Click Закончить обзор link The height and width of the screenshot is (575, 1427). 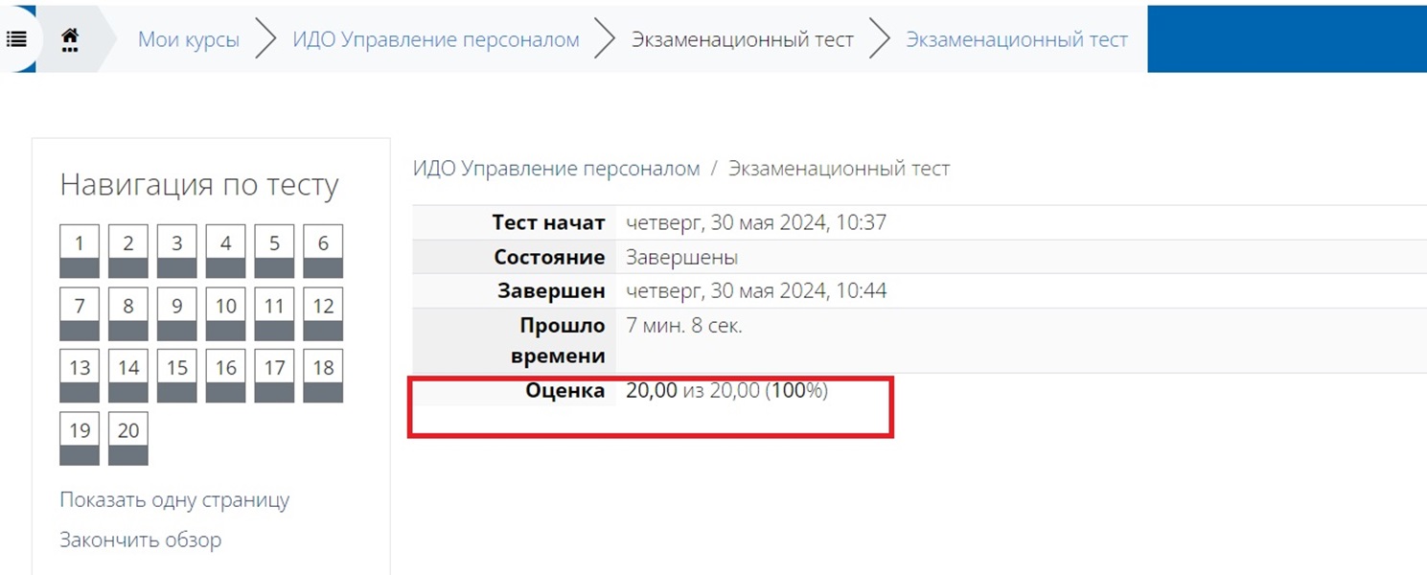[x=140, y=540]
